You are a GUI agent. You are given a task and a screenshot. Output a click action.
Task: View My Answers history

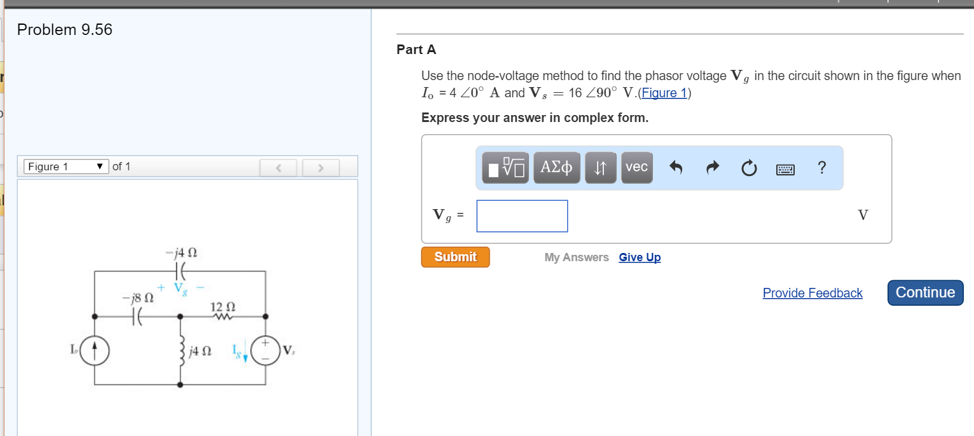[576, 257]
